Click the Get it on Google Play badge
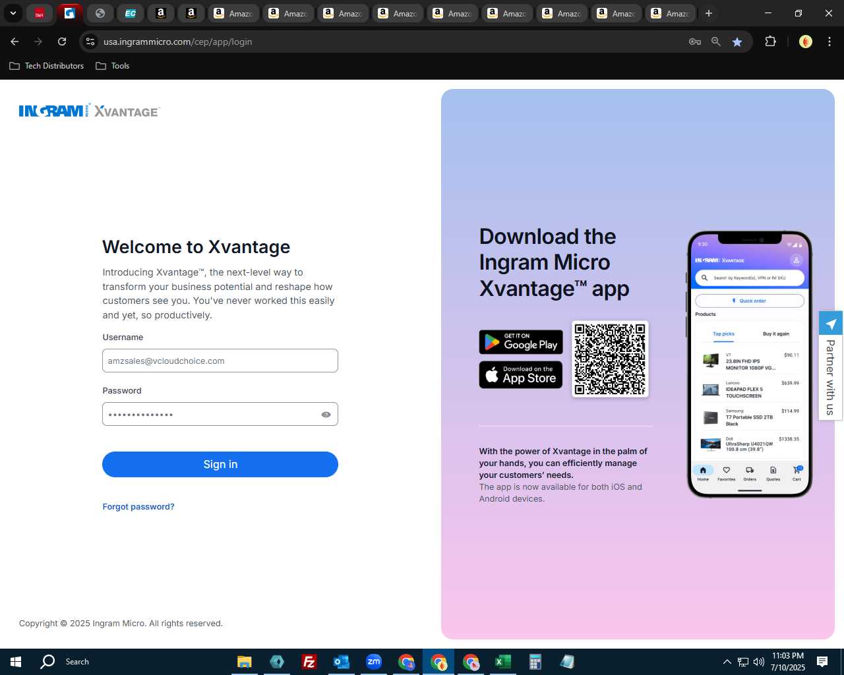Screen dimensions: 844x675 point(521,341)
